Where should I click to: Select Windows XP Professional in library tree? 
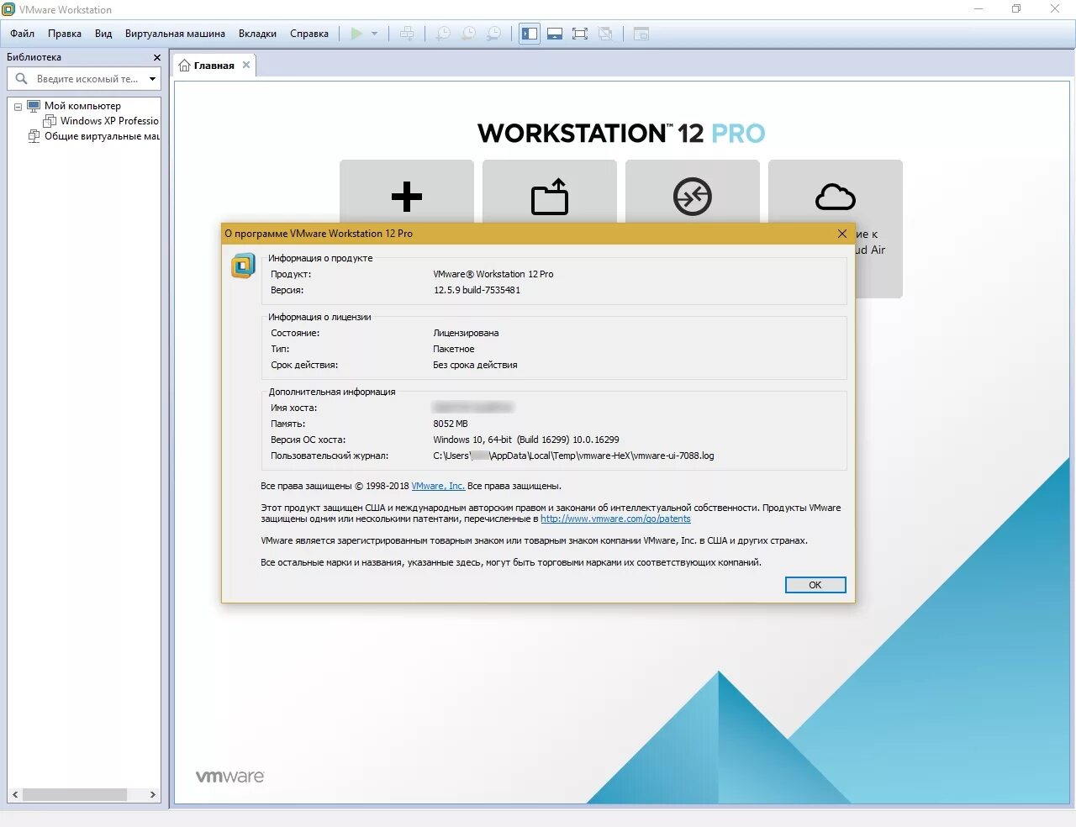(x=109, y=121)
